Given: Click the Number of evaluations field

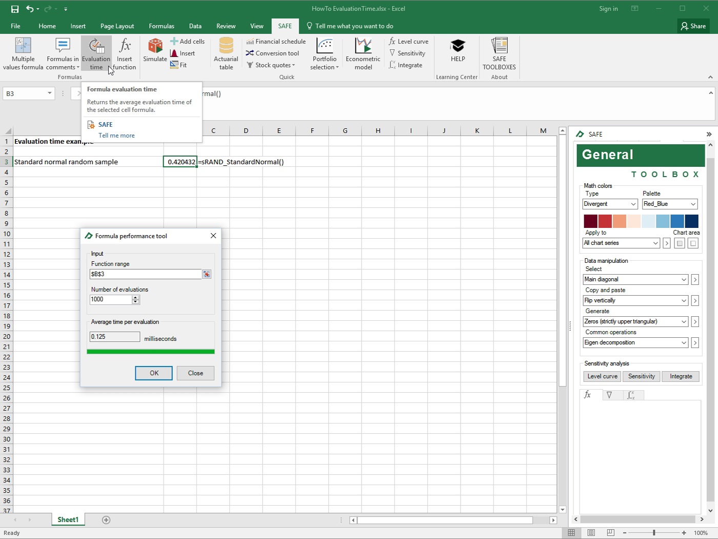Looking at the screenshot, I should (x=111, y=299).
